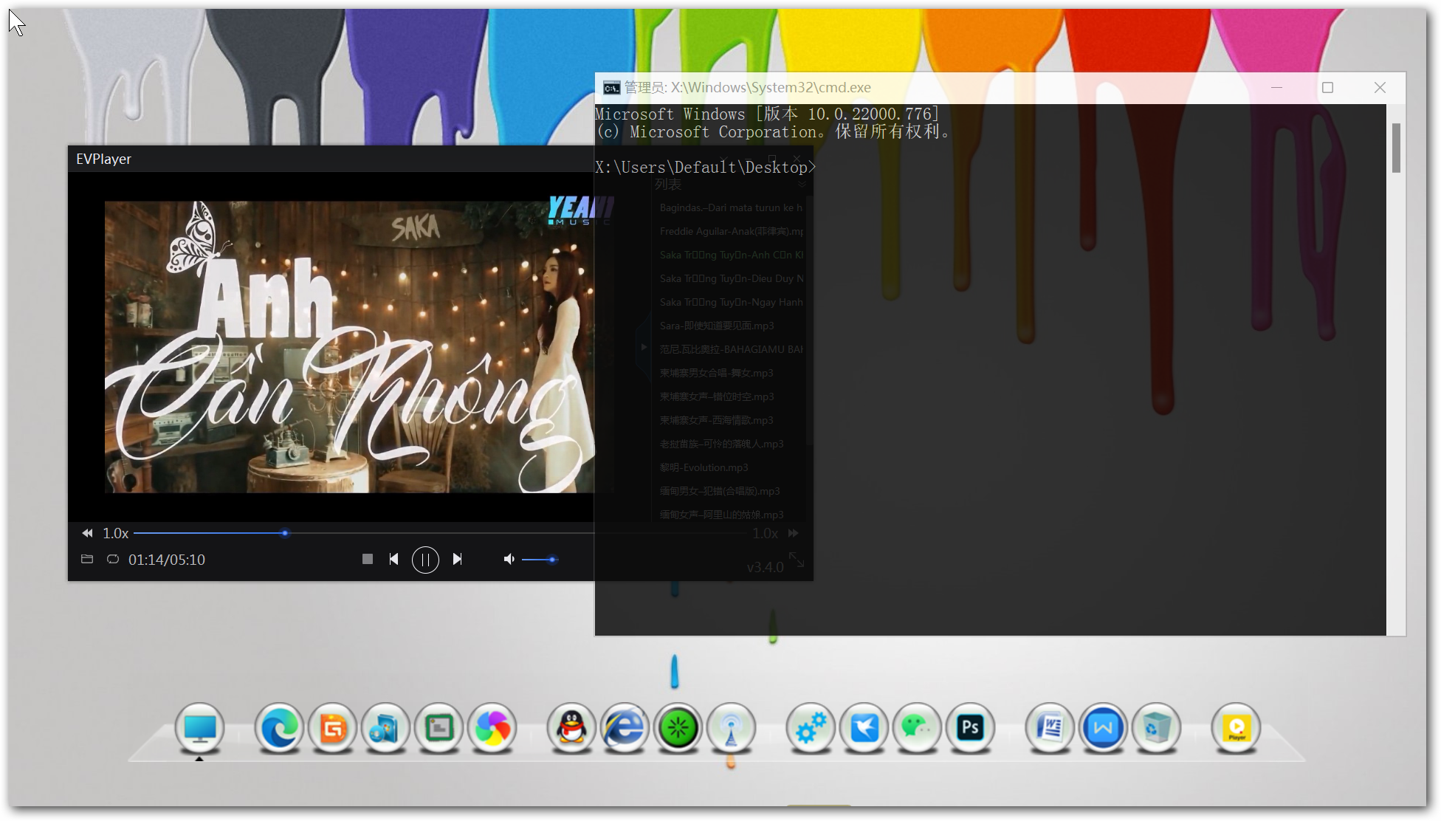Toggle loop mode in EVPlayer

[113, 559]
